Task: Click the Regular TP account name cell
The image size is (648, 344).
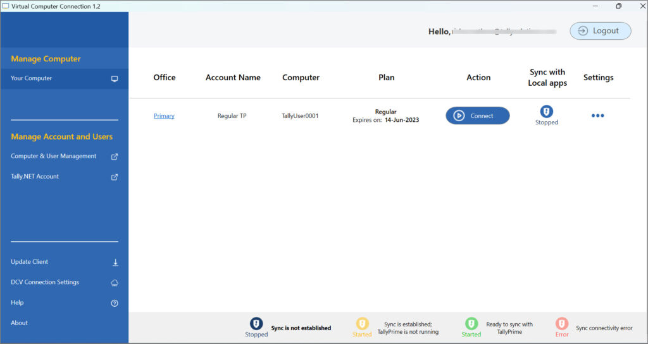Action: (x=232, y=116)
